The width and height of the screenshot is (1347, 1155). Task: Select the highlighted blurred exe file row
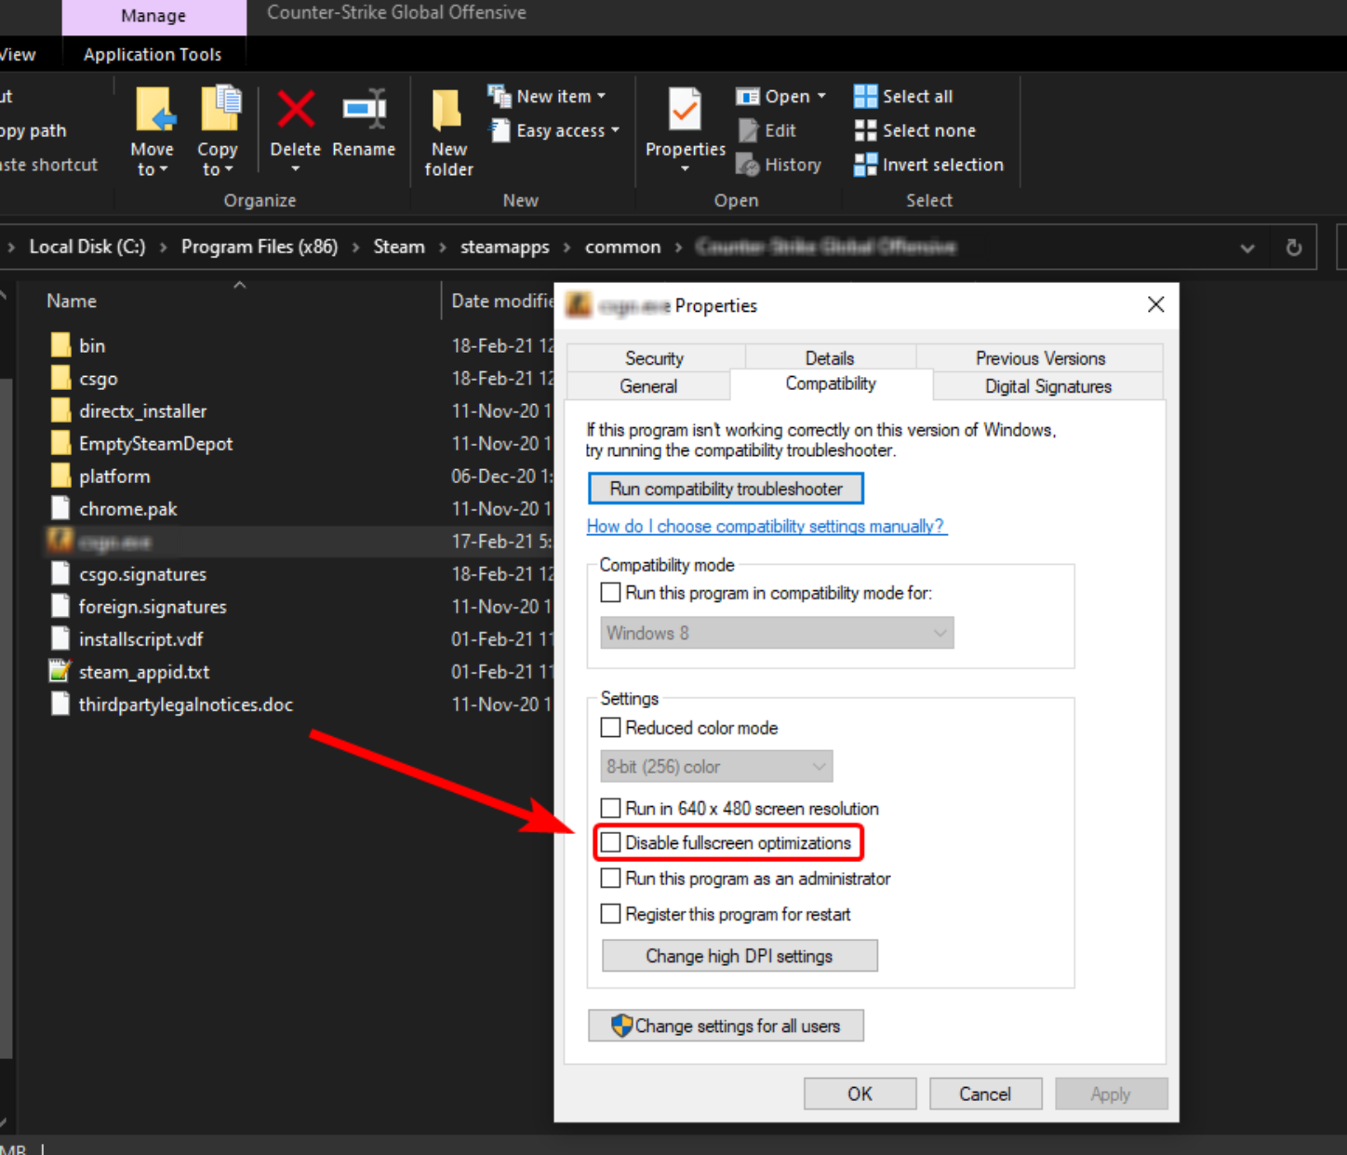tap(298, 542)
